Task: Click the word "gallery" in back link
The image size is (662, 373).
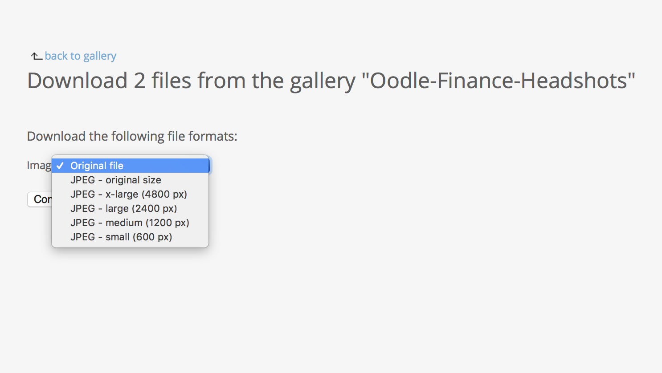Action: (x=100, y=57)
